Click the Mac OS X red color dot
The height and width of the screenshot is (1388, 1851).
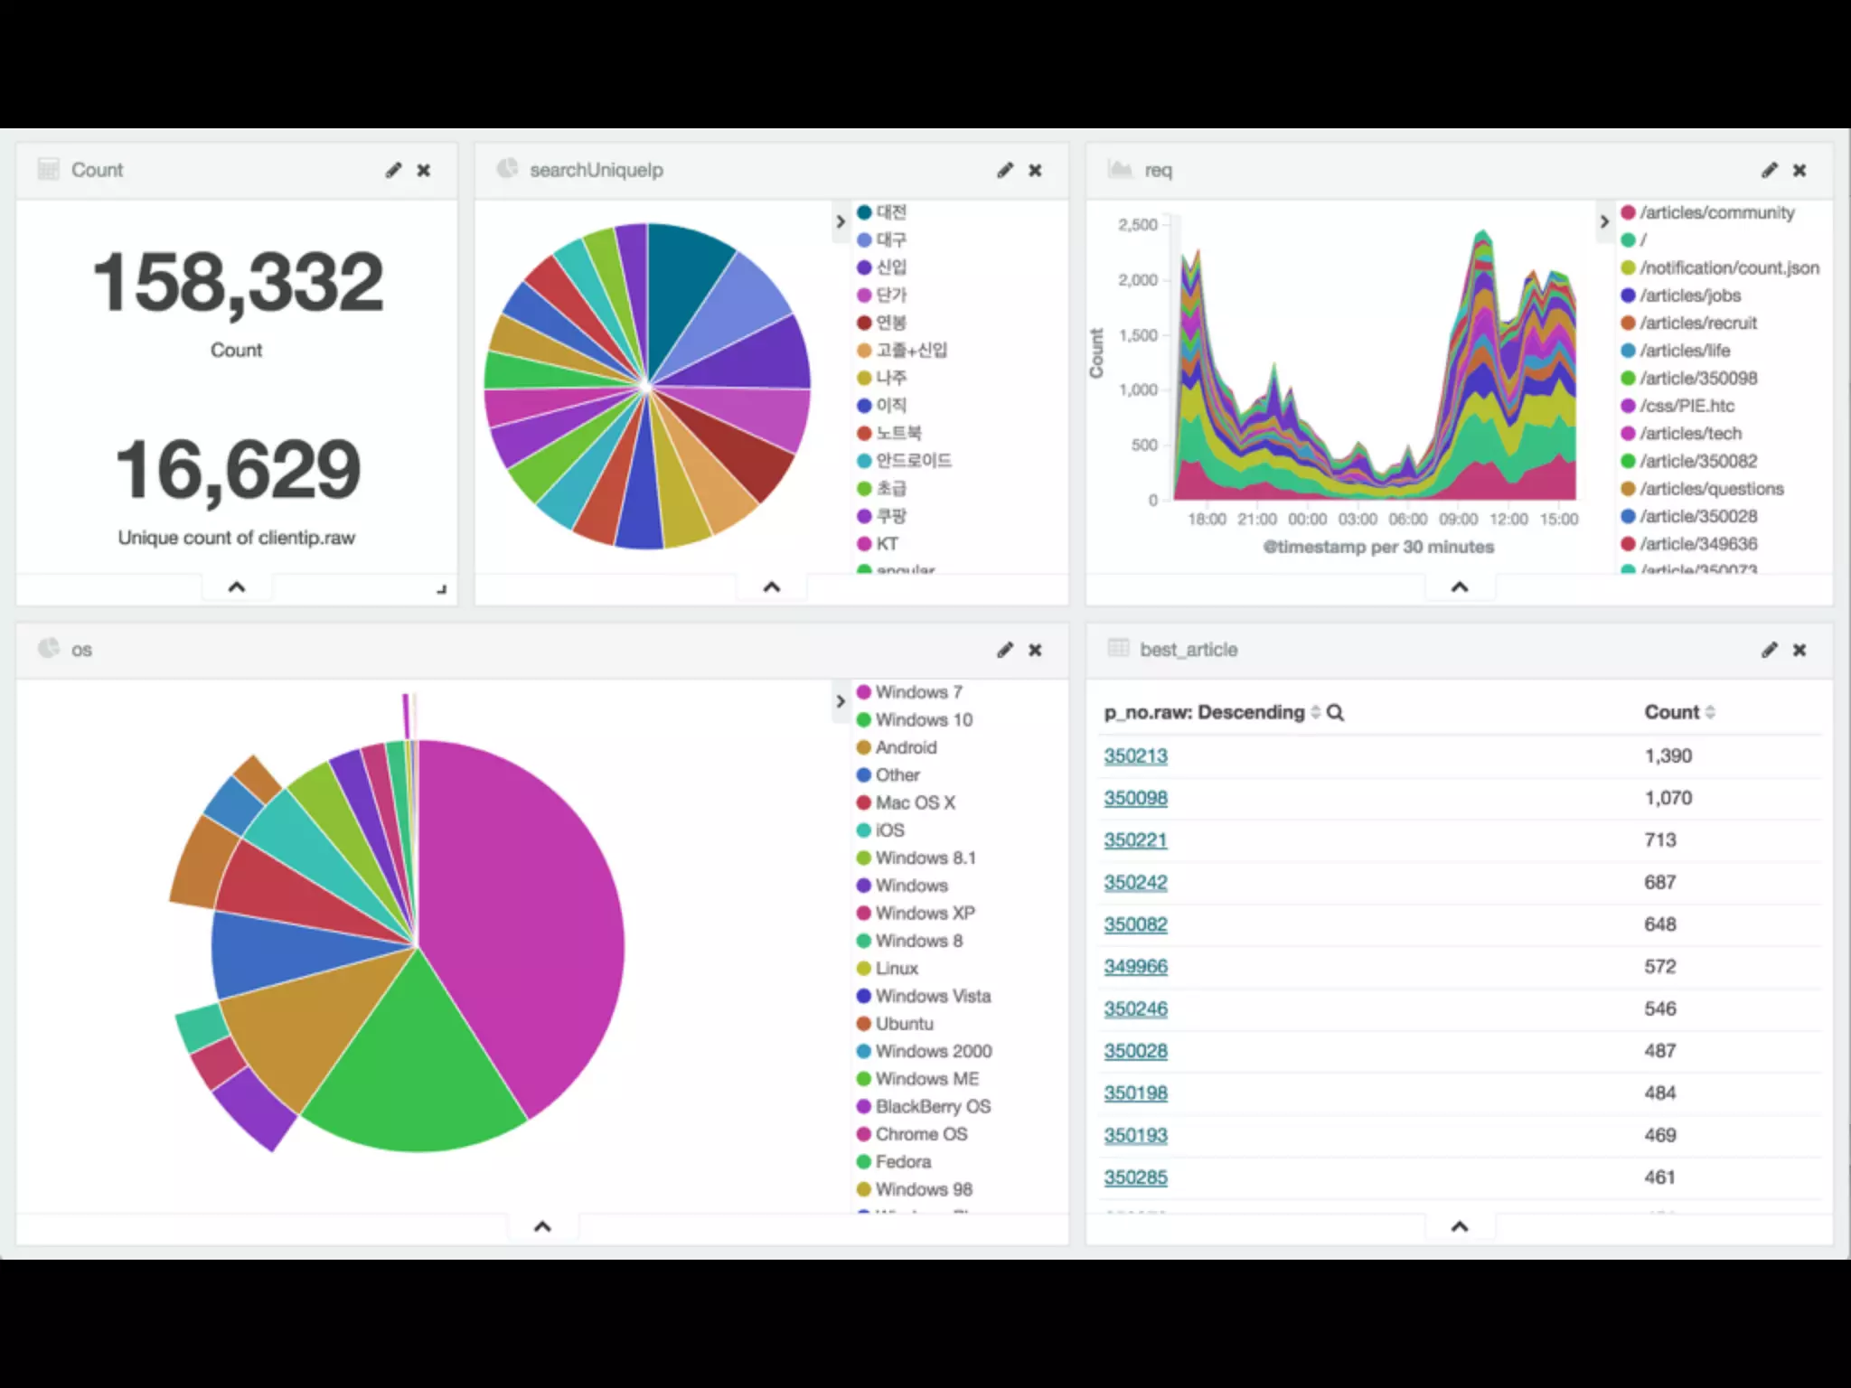tap(863, 802)
